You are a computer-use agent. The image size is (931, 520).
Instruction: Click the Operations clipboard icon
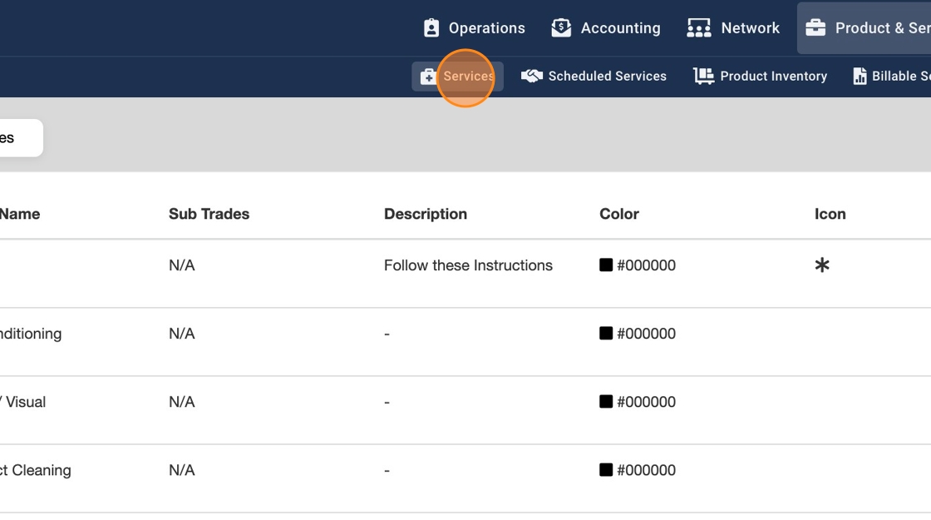click(431, 28)
